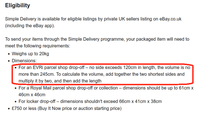This screenshot has width=197, height=115.
Task: Click '(including the eBay app)' text
Action: point(30,26)
